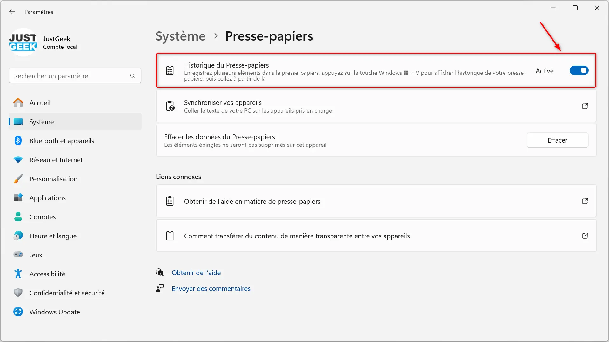Image resolution: width=609 pixels, height=342 pixels.
Task: Click the Synchroniser vos appareils clipboard icon
Action: coord(170,106)
